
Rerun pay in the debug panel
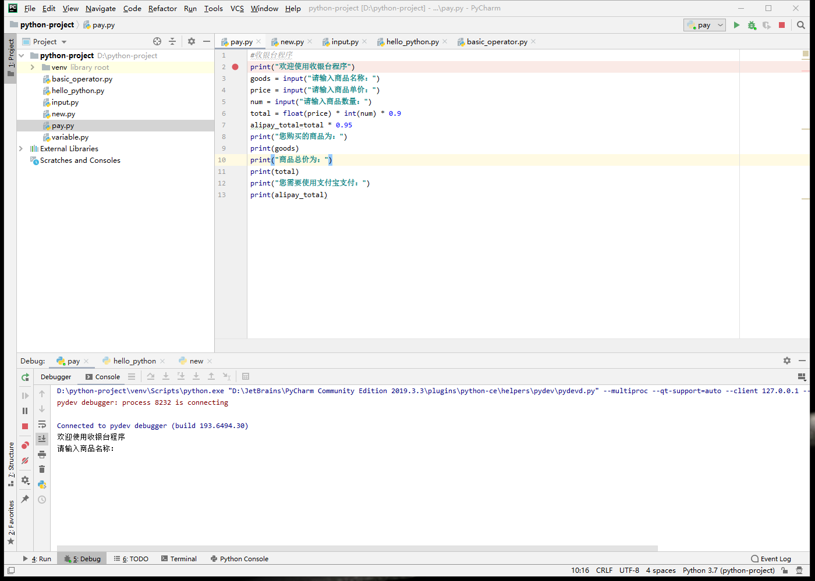(x=25, y=377)
